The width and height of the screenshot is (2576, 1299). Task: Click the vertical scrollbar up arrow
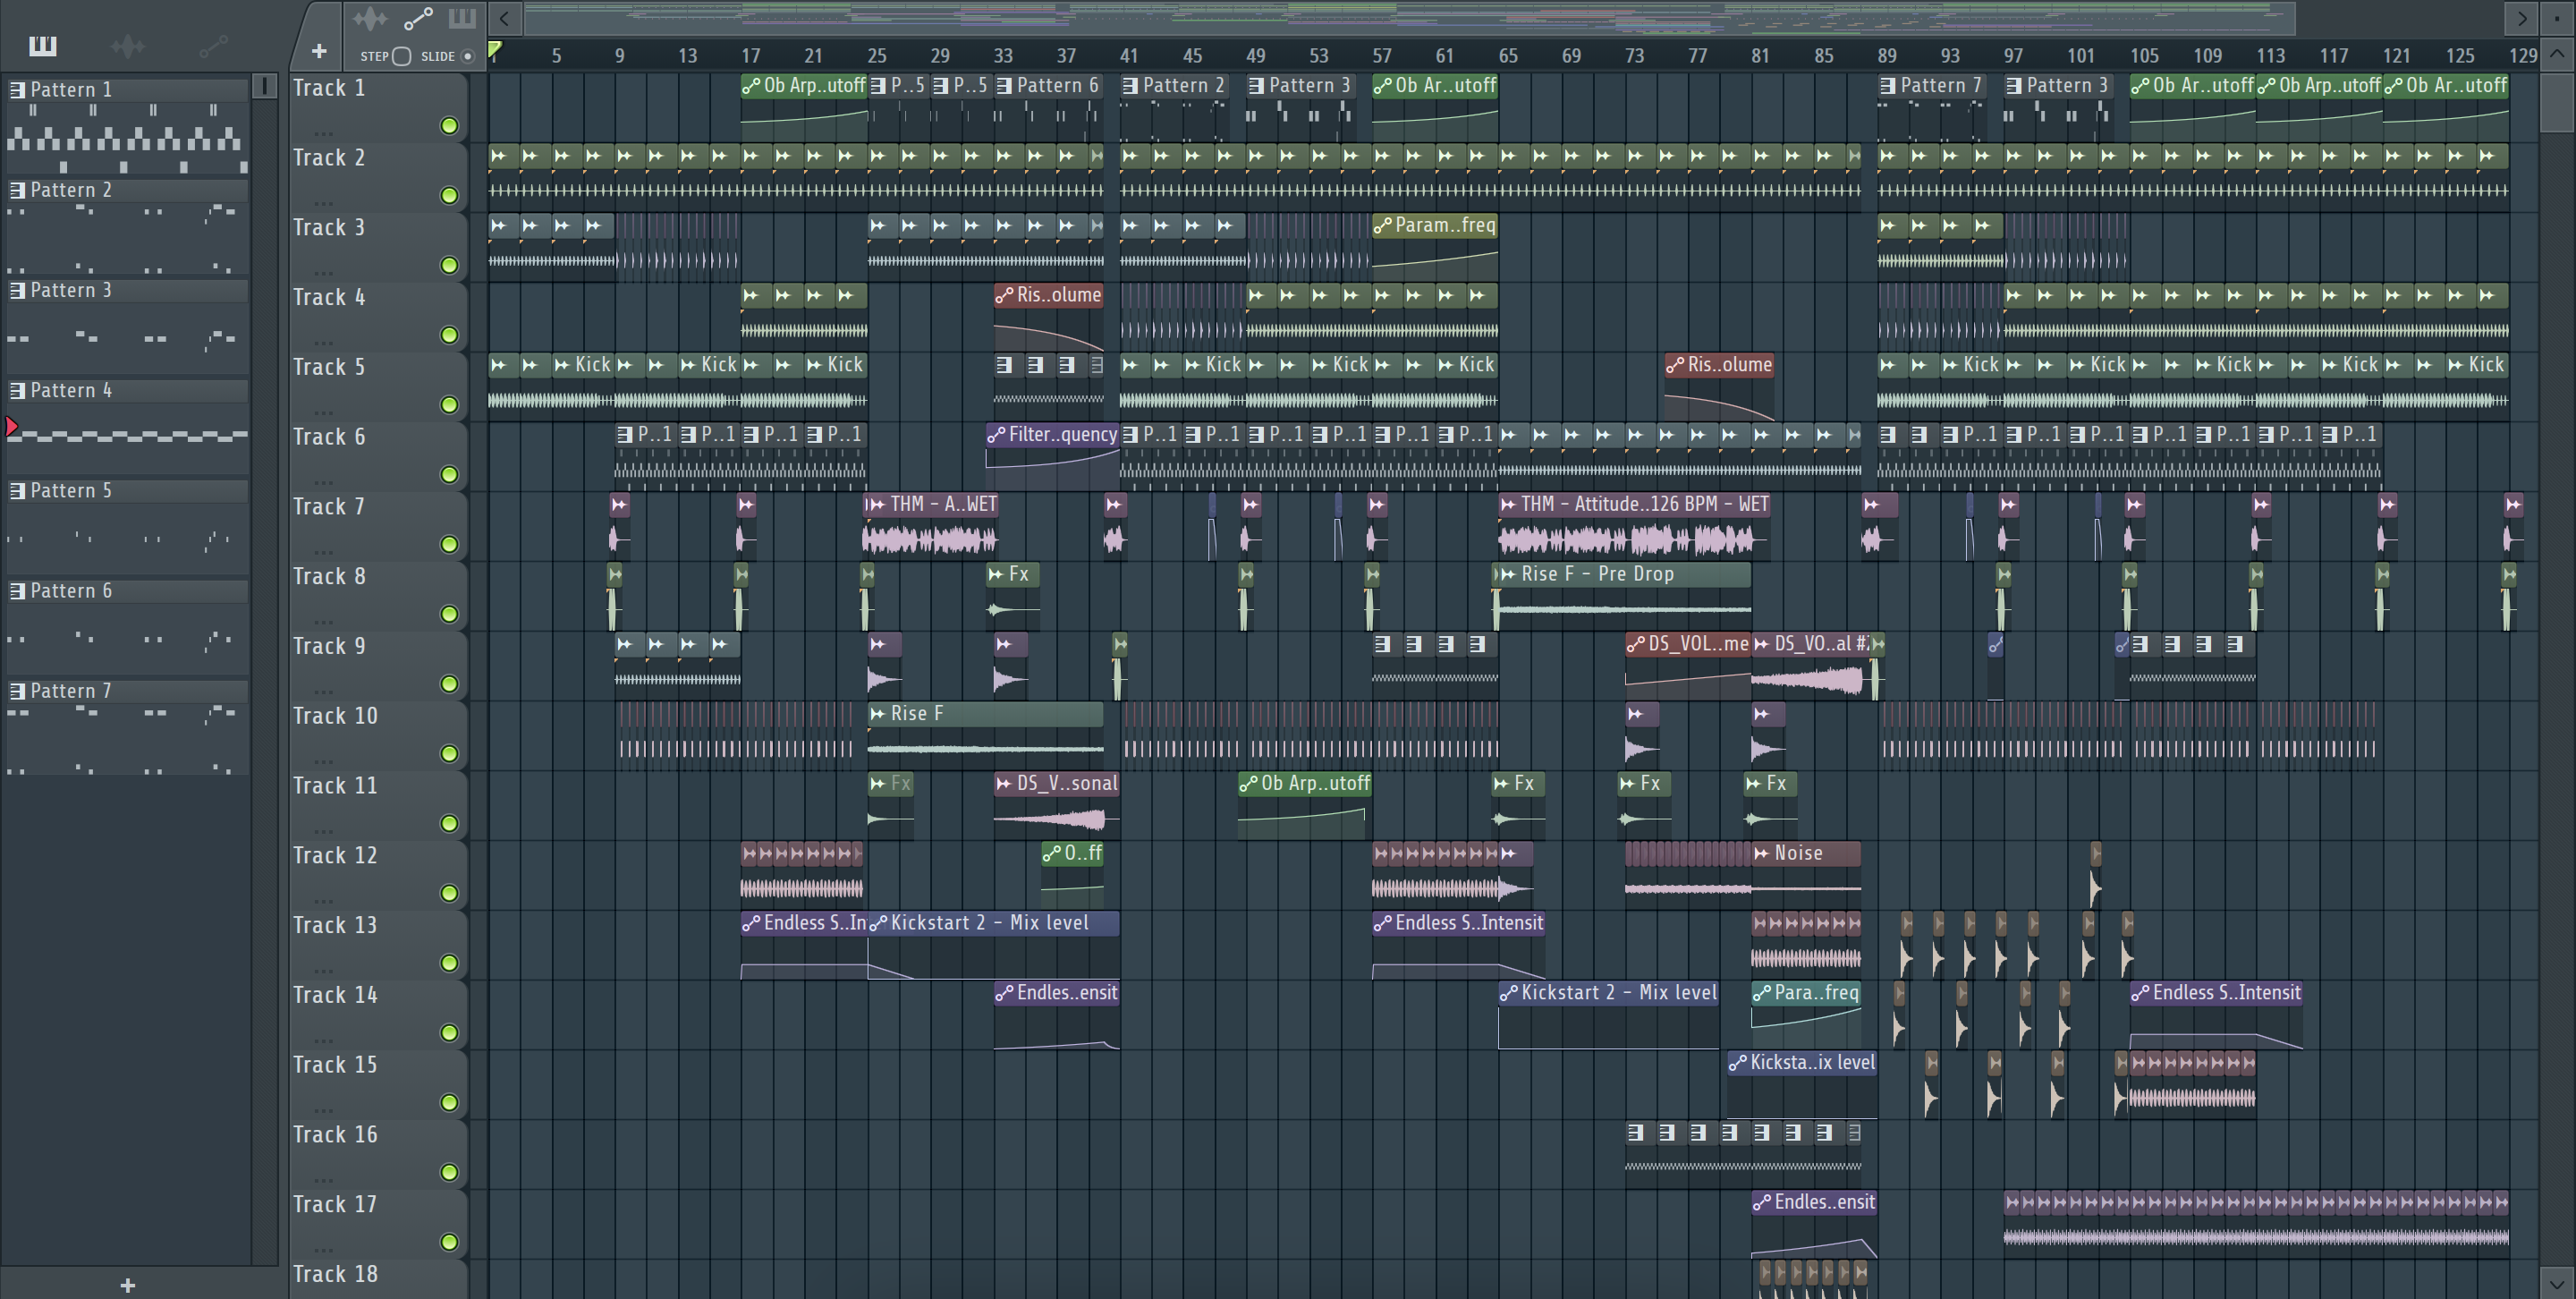click(x=2557, y=54)
